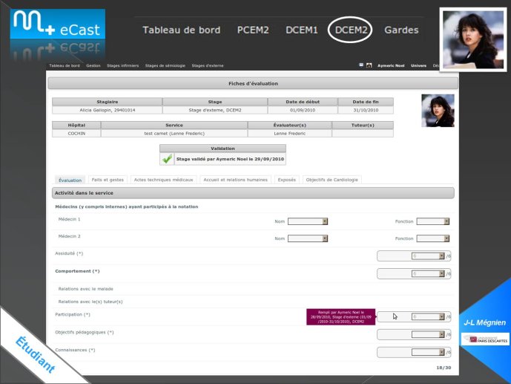Click the Tuteur(s) column header
This screenshot has width=511, height=384.
point(363,125)
